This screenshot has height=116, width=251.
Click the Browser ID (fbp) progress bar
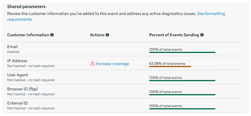(182, 95)
